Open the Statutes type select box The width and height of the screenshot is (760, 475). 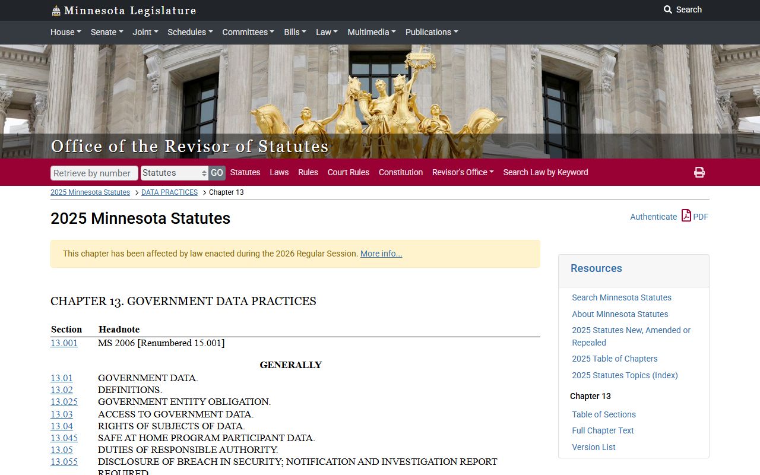coord(175,173)
